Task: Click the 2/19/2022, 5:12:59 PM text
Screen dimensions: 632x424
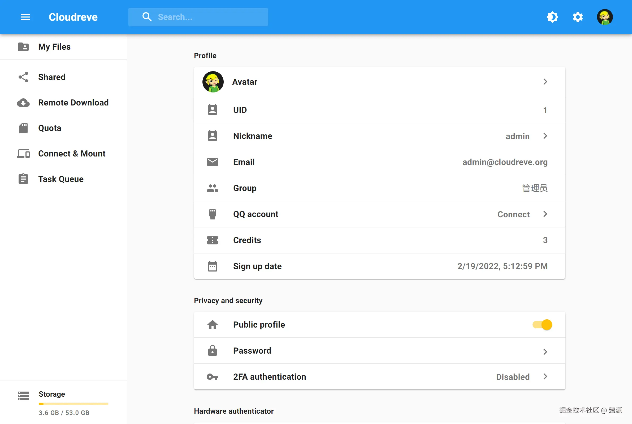Action: (x=502, y=266)
